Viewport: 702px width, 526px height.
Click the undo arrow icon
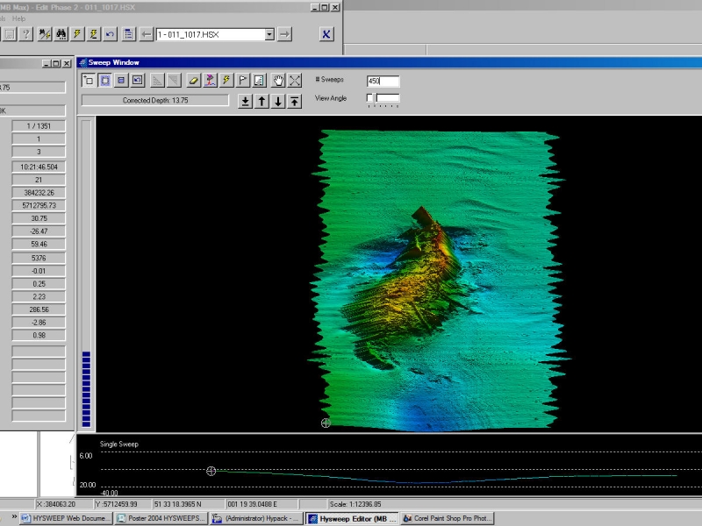click(110, 34)
